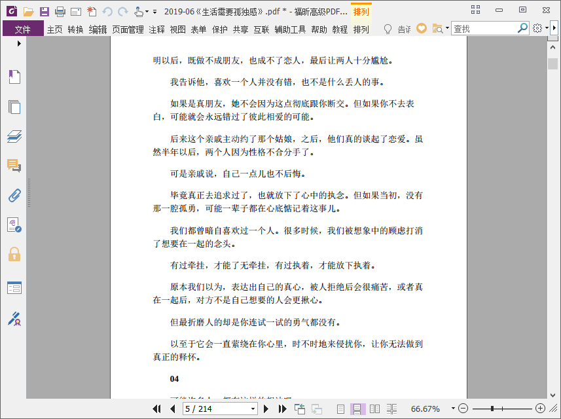The image size is (561, 419).
Task: Open the comments panel in sidebar
Action: [14, 166]
